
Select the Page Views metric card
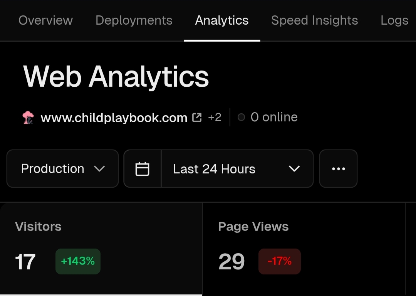click(304, 247)
